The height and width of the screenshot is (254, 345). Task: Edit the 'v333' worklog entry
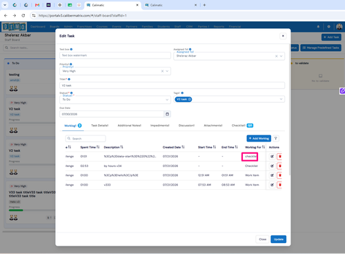[272, 185]
